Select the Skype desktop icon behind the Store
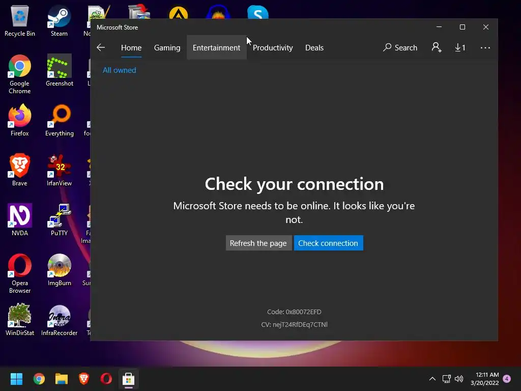 click(258, 12)
